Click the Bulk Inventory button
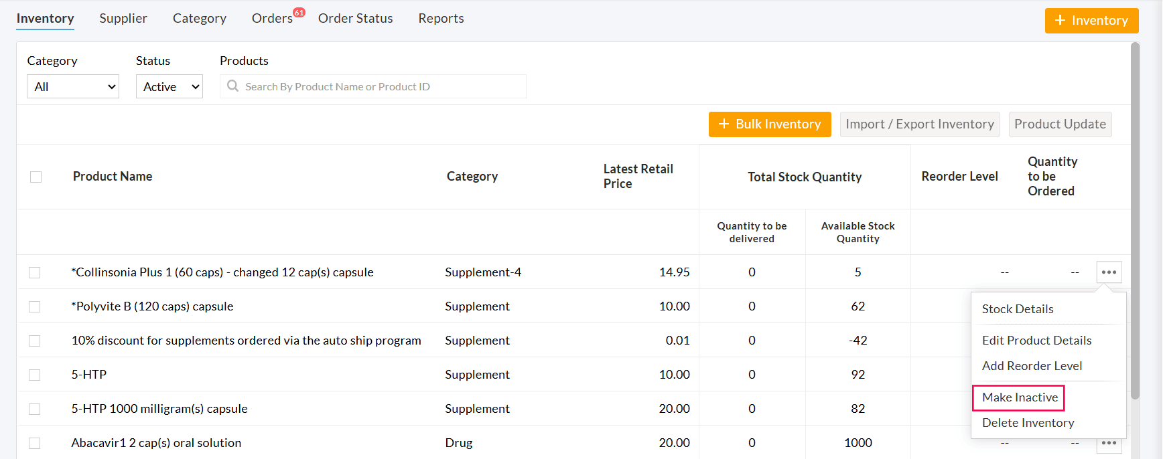 [770, 124]
